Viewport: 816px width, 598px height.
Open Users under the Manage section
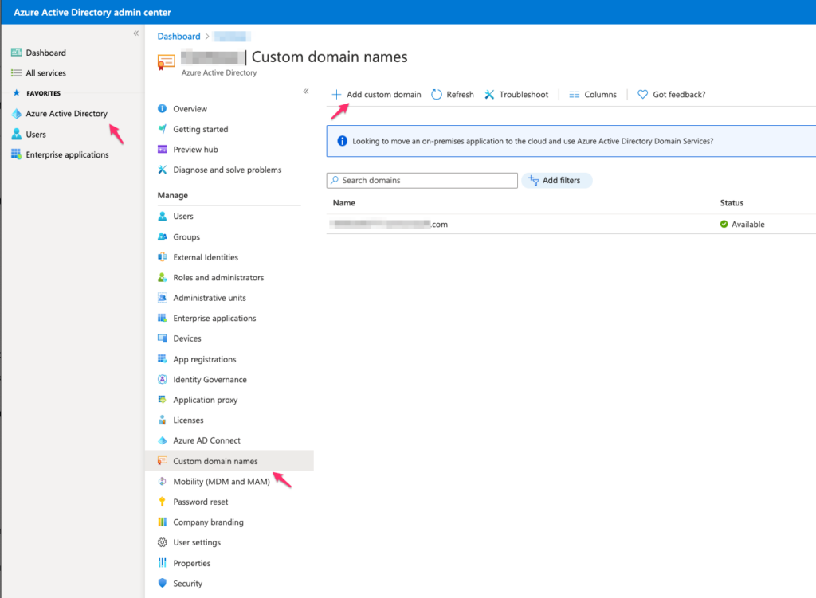point(182,216)
